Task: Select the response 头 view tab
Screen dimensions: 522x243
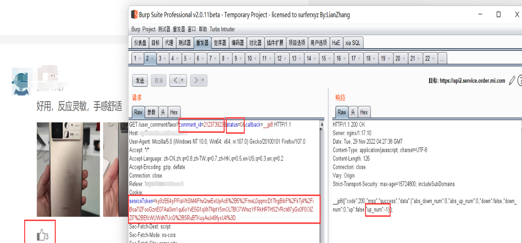Action: (353, 112)
